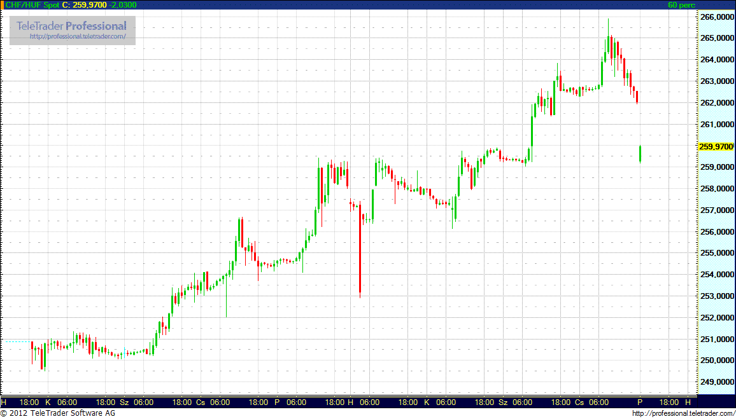Click the 263,0000 price axis label
This screenshot has width=736, height=419.
tap(717, 81)
